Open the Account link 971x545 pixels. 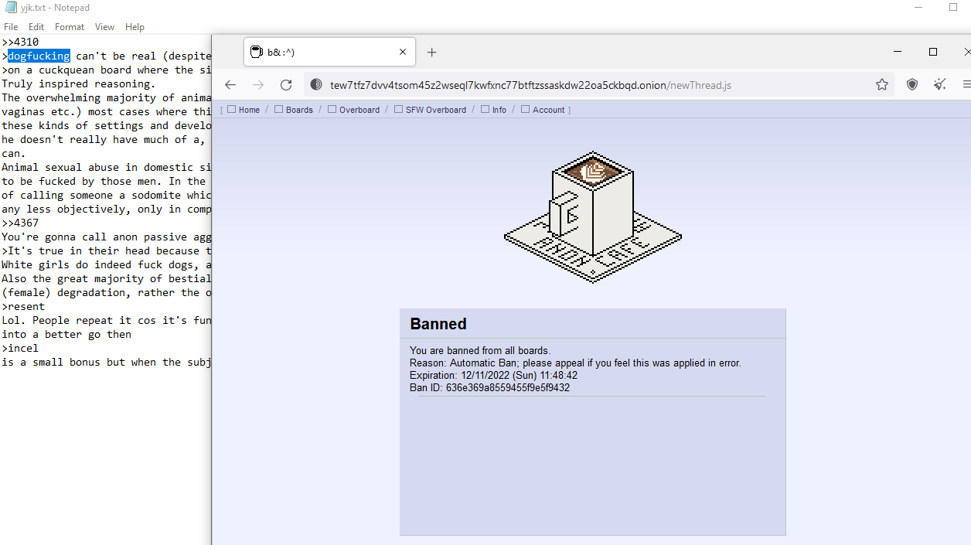click(549, 110)
